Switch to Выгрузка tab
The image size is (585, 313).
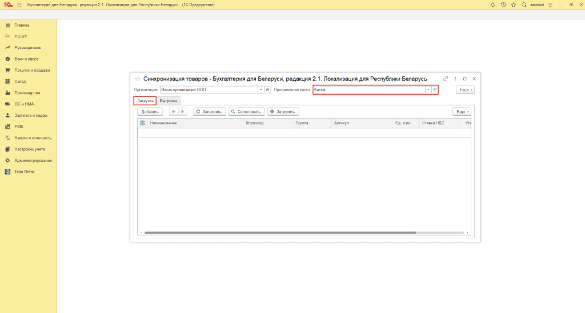click(x=169, y=101)
